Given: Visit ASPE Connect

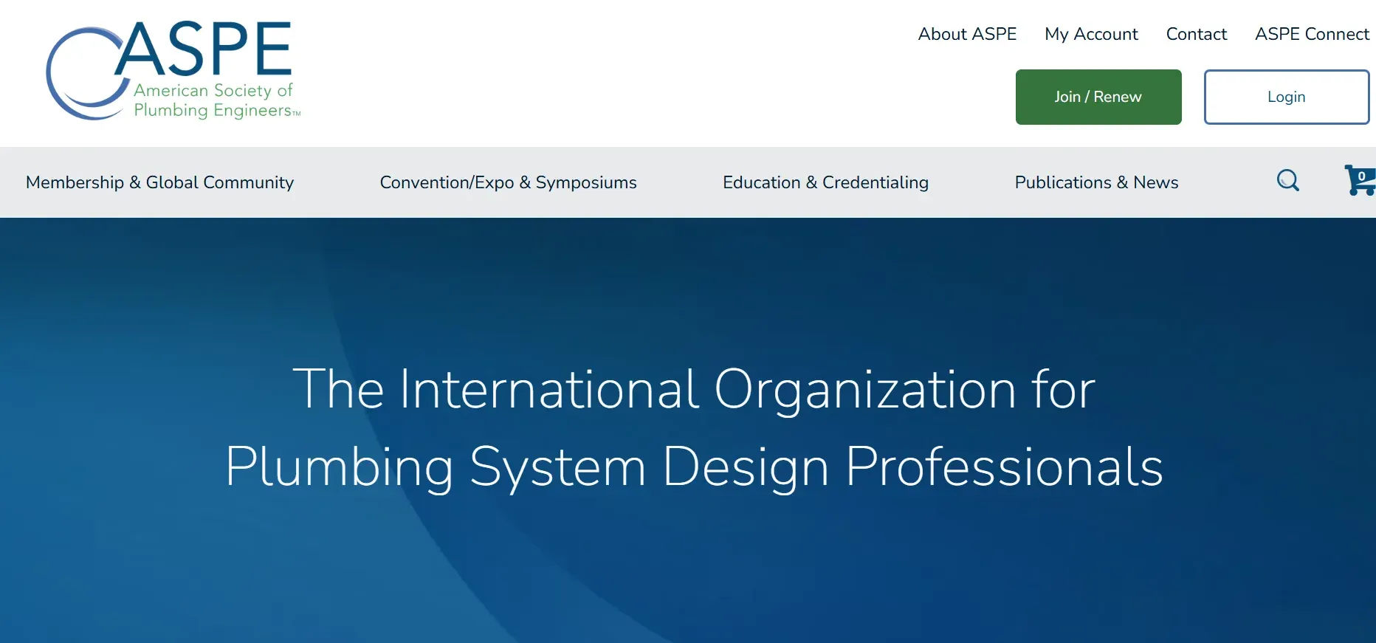Looking at the screenshot, I should tap(1312, 34).
